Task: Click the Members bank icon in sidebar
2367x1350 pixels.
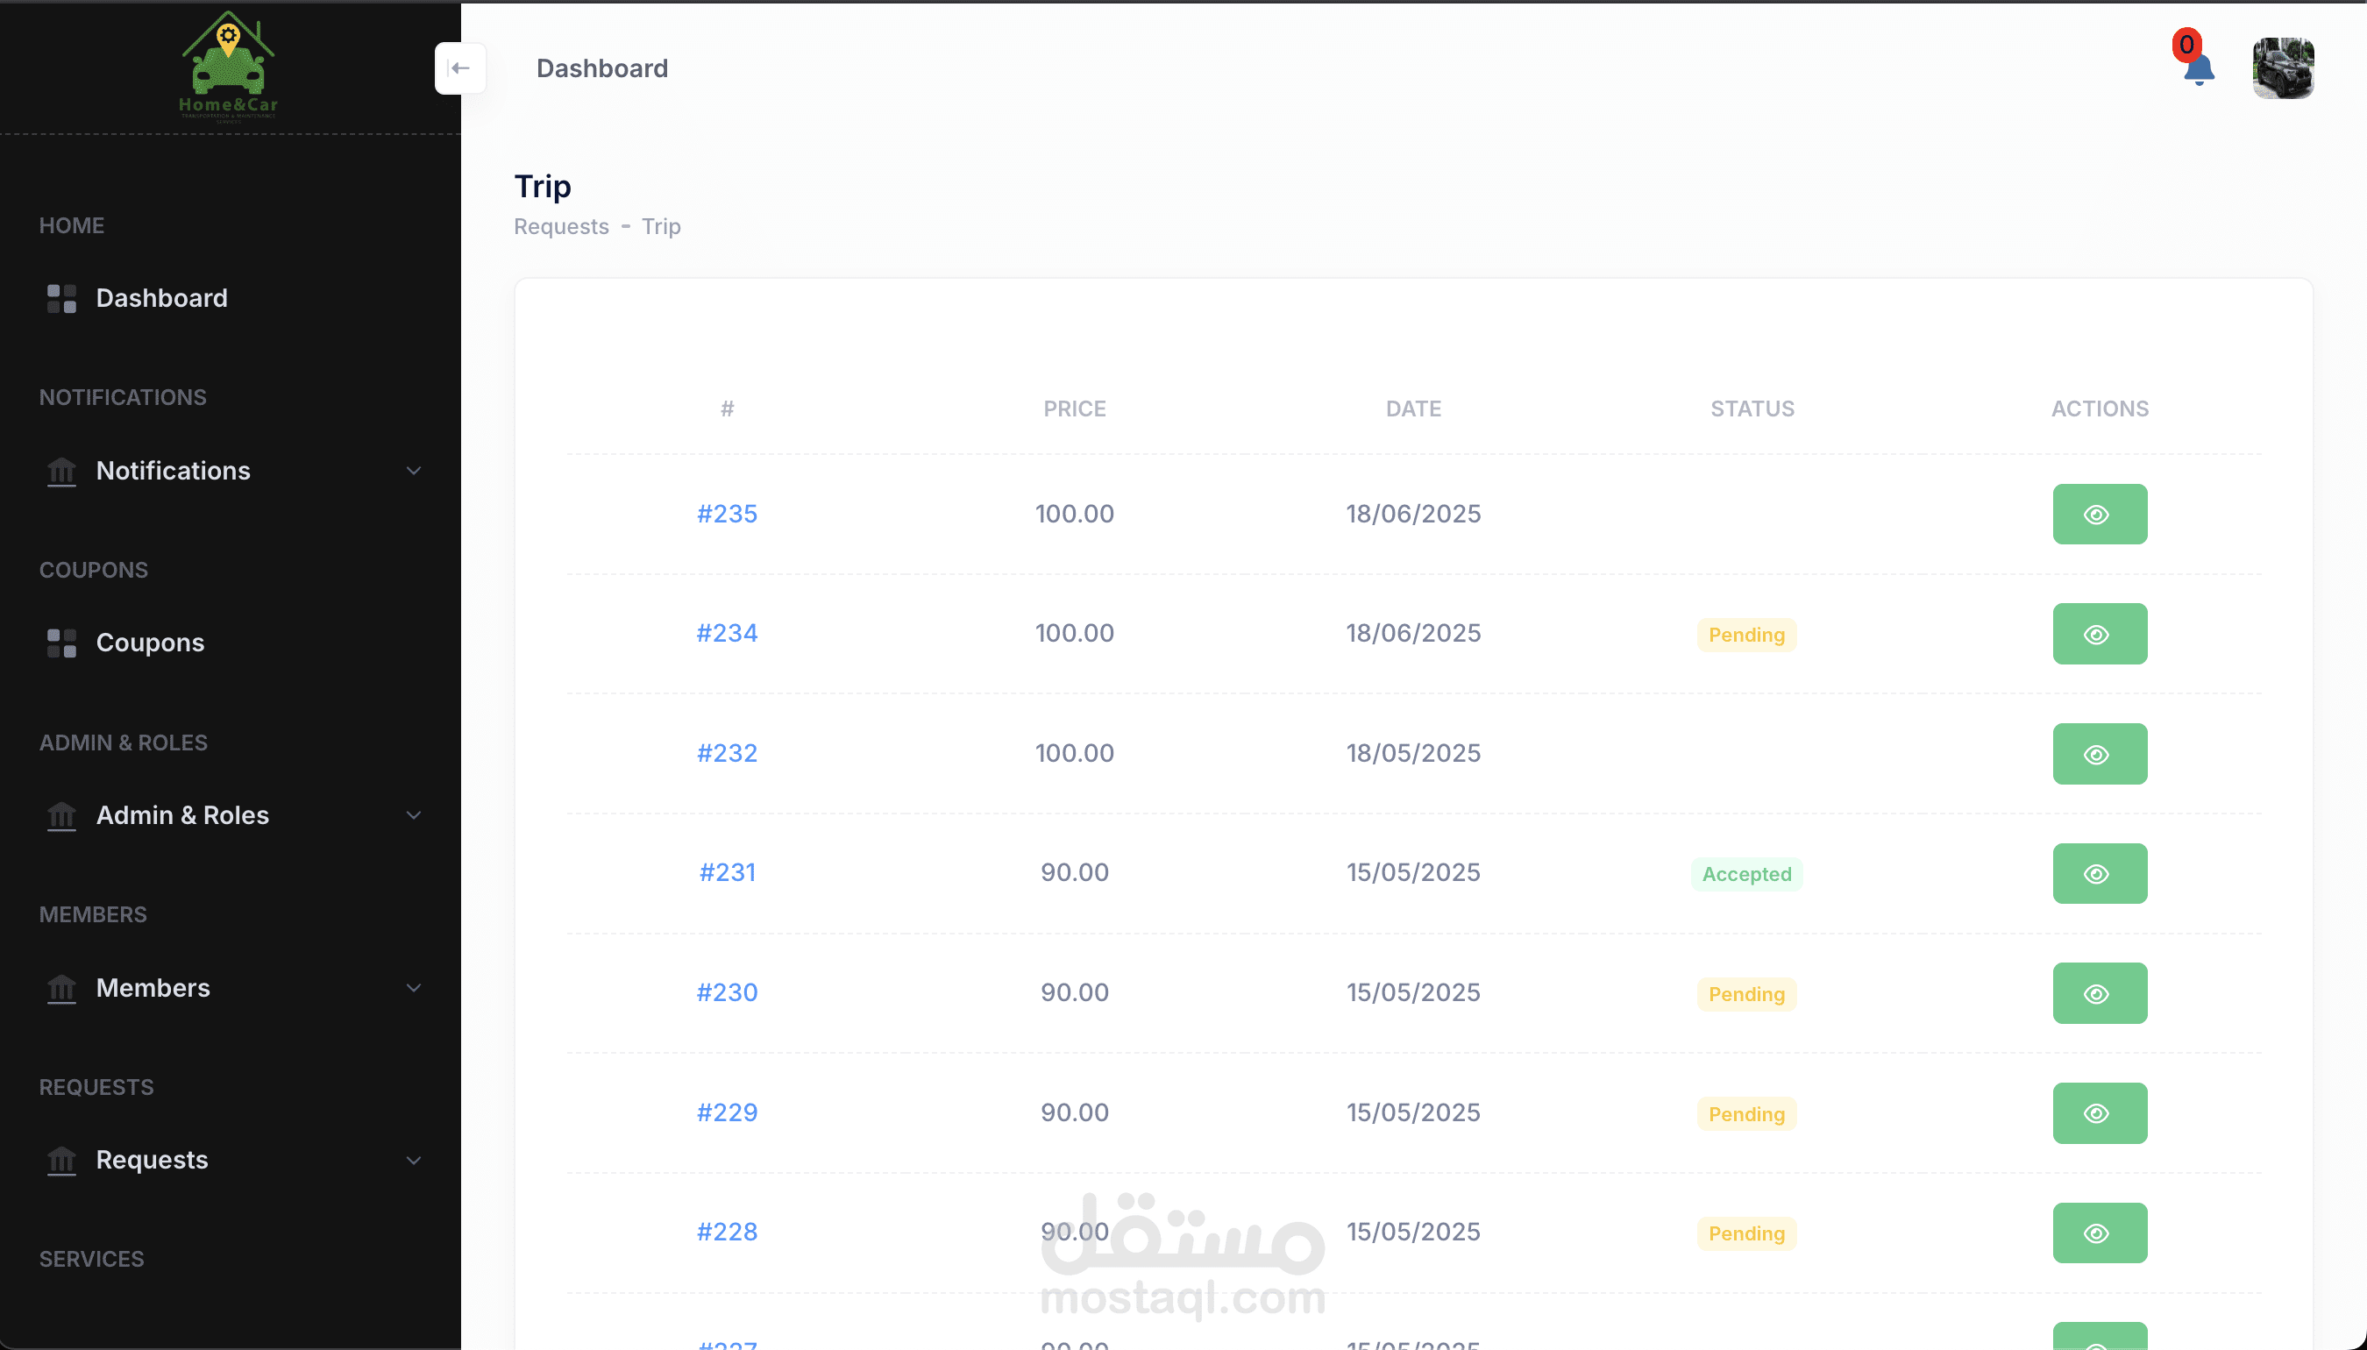Action: click(x=60, y=989)
